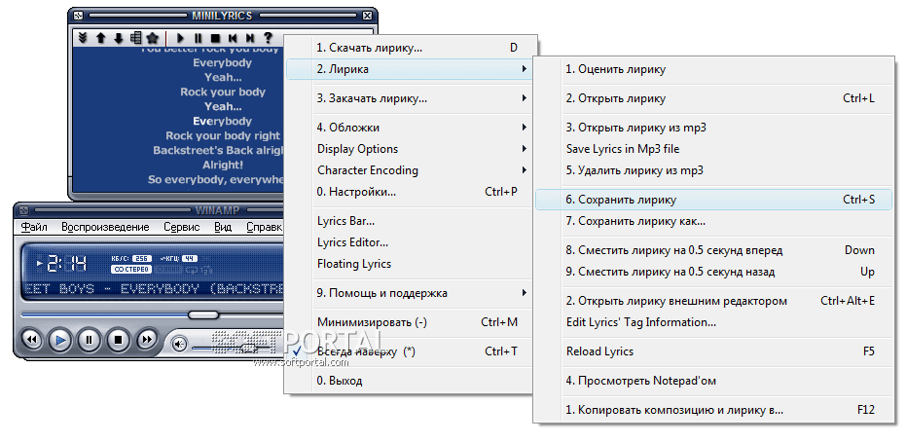The height and width of the screenshot is (443, 906).
Task: Open Edit Lyrics' Tag Information
Action: point(713,322)
